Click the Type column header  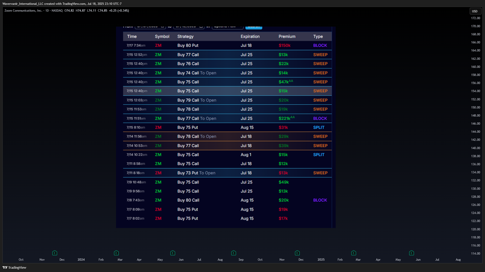[x=318, y=36]
